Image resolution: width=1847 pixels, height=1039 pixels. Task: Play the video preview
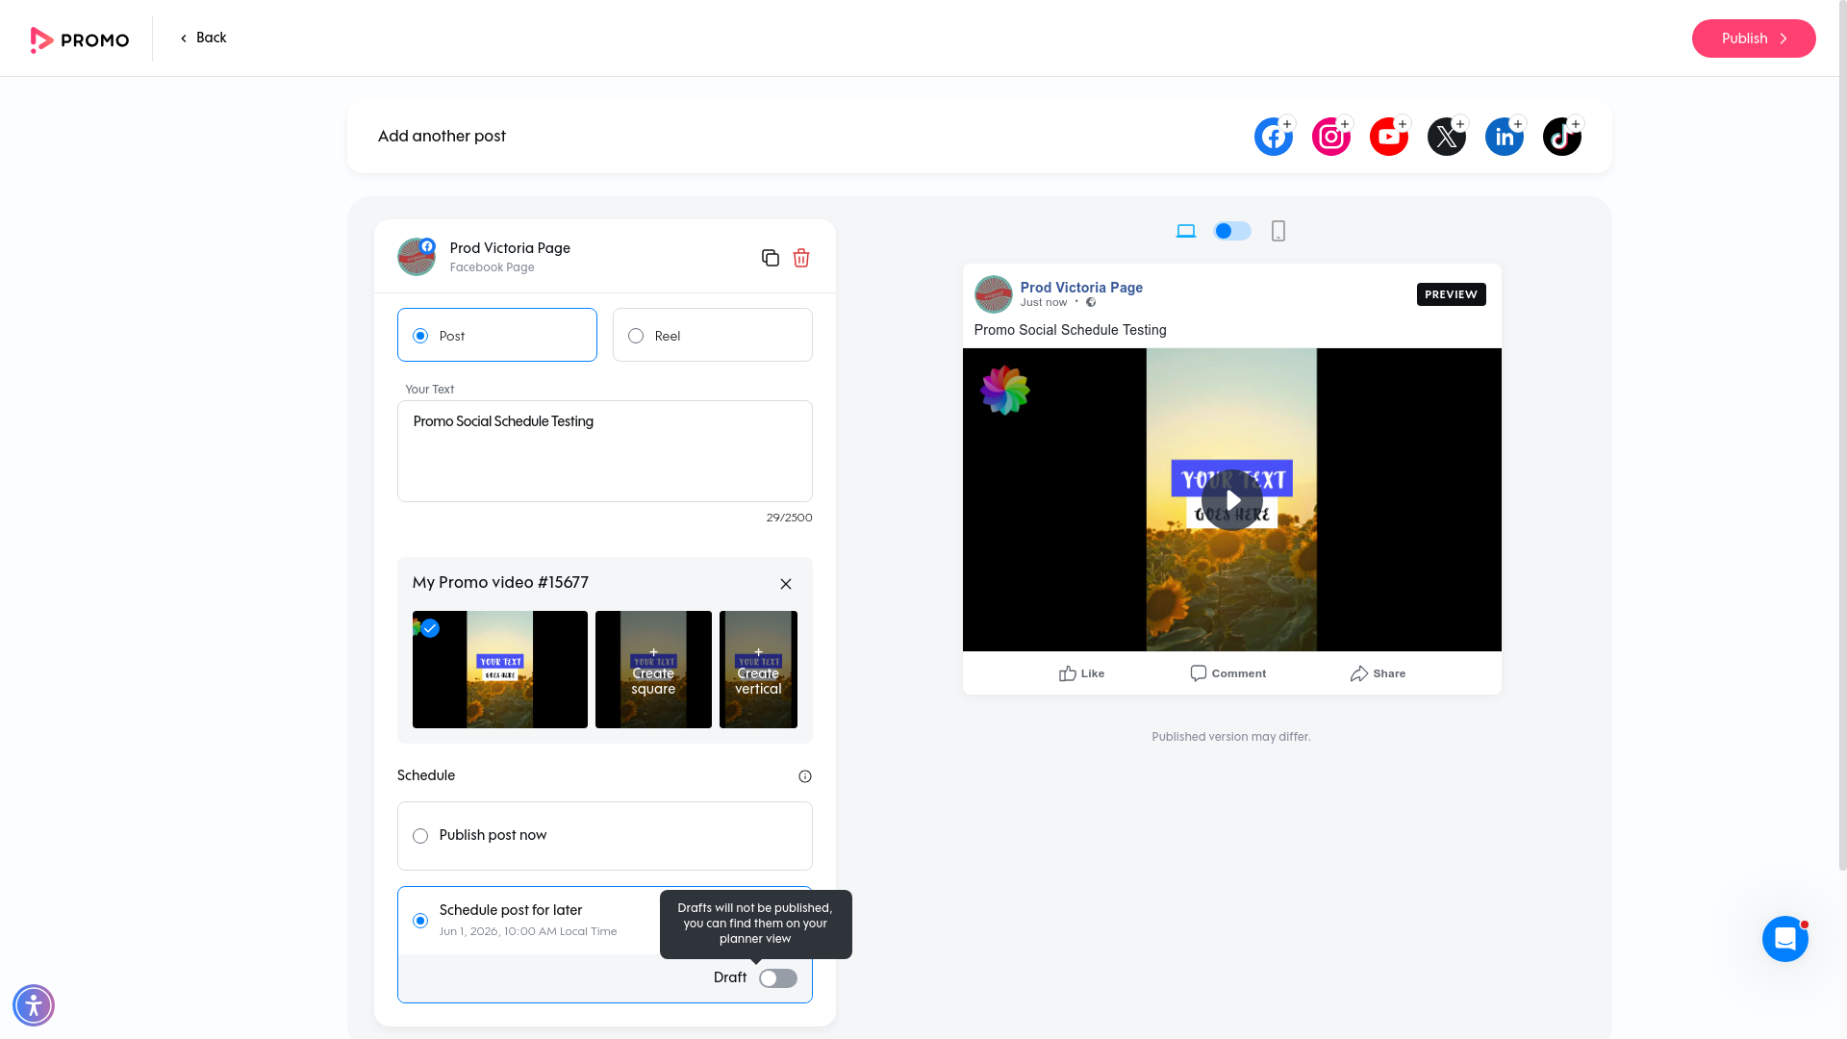click(1231, 499)
